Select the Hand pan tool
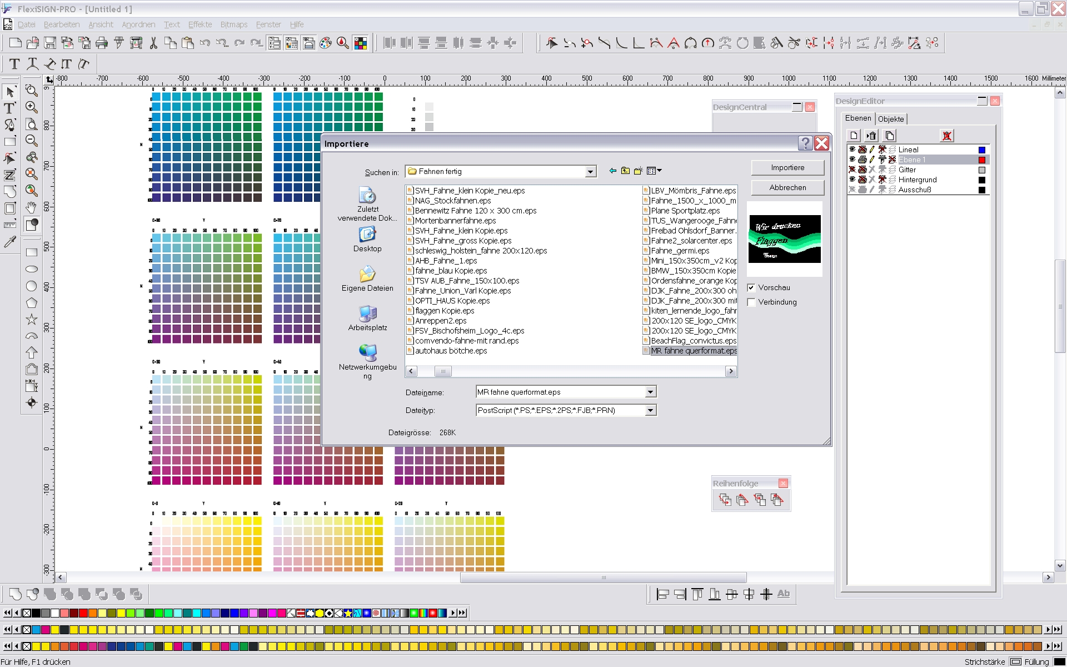The image size is (1067, 667). tap(32, 208)
